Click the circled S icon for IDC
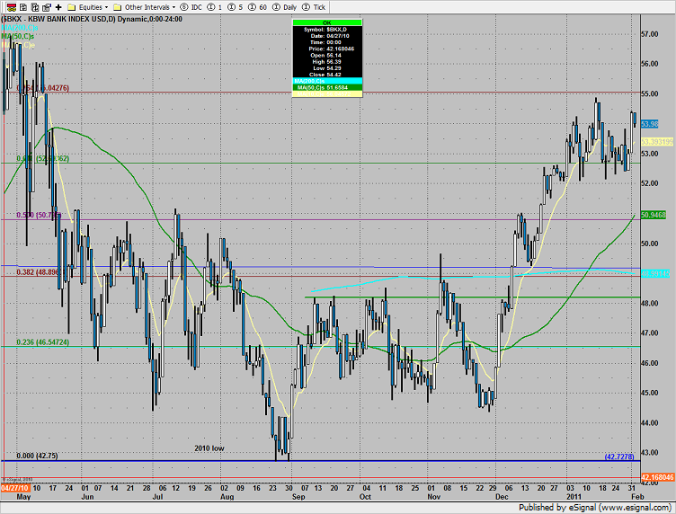Screen dimensions: 676x514 tap(184, 7)
